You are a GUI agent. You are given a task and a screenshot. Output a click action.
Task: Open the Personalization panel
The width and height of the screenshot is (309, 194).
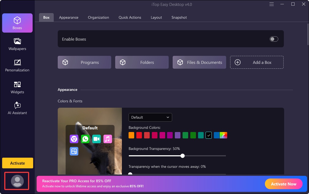click(x=17, y=66)
